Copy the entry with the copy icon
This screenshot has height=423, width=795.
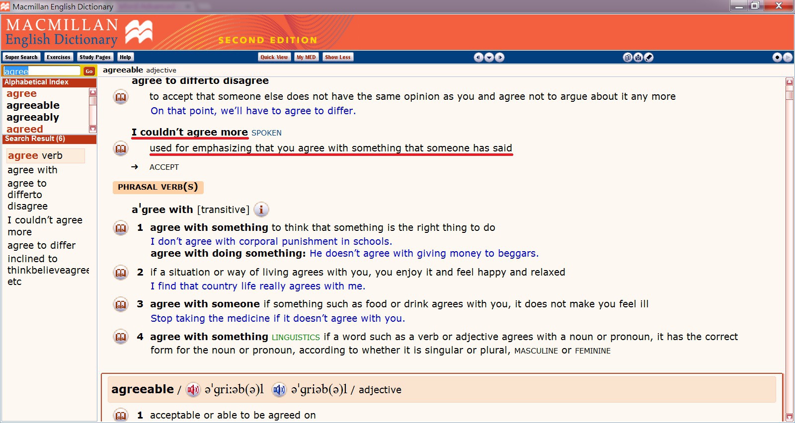(x=628, y=57)
